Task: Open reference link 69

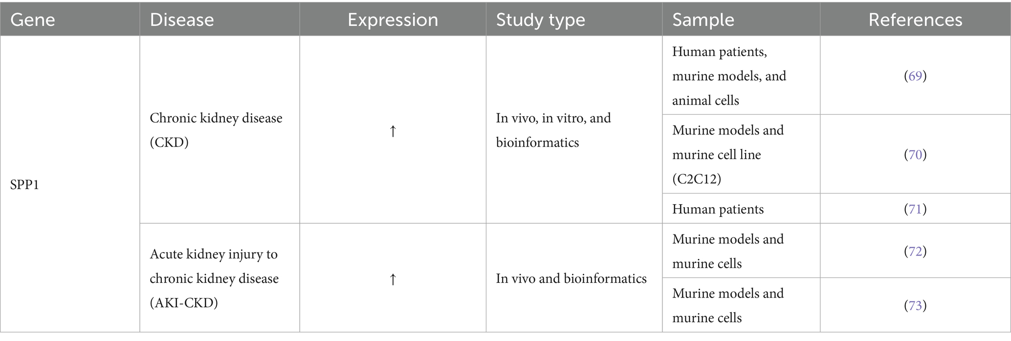Action: 915,76
